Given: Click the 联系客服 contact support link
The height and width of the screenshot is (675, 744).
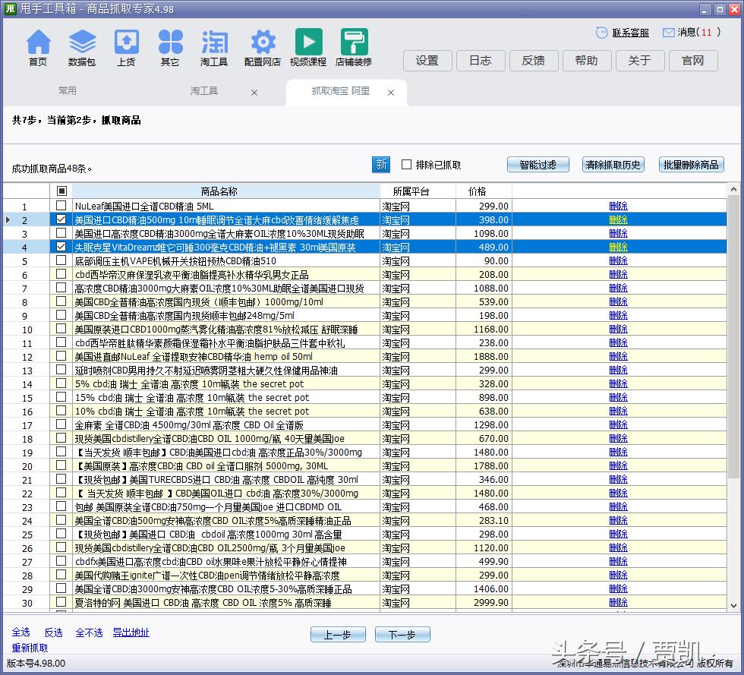Looking at the screenshot, I should click(x=630, y=33).
